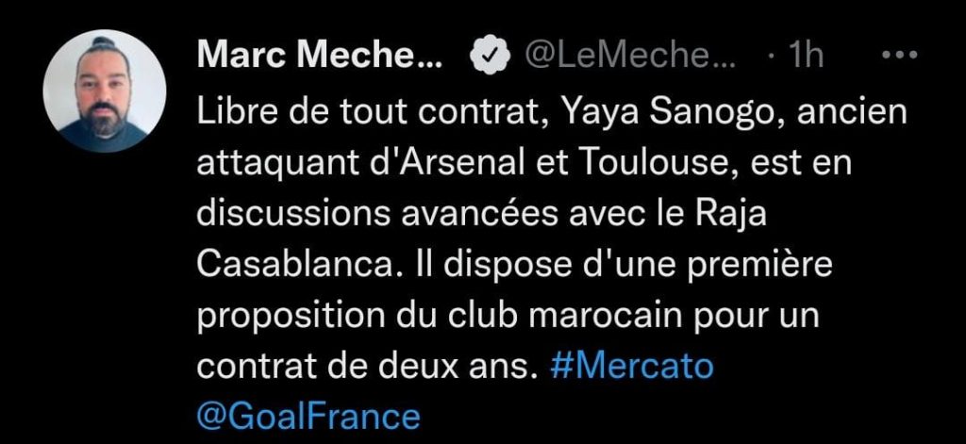The image size is (966, 444).
Task: Open the three-dot more options menu
Action: click(x=899, y=56)
